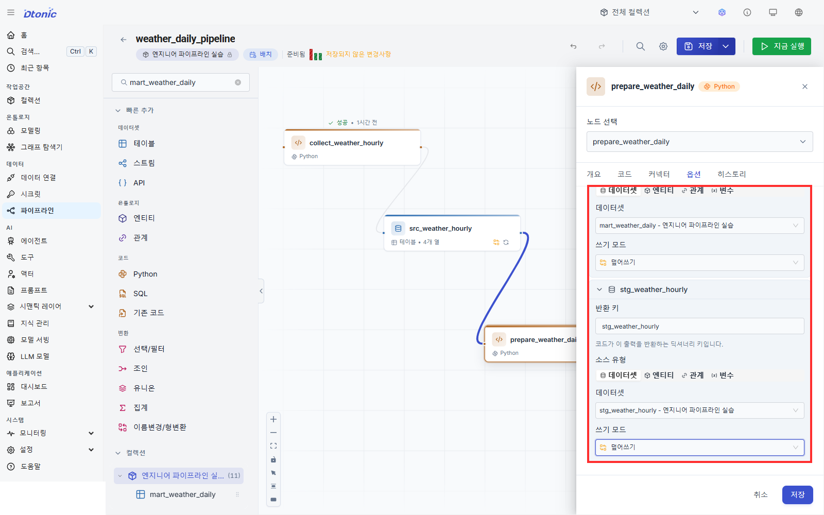Expand the 모니터링 sidebar menu

91,433
